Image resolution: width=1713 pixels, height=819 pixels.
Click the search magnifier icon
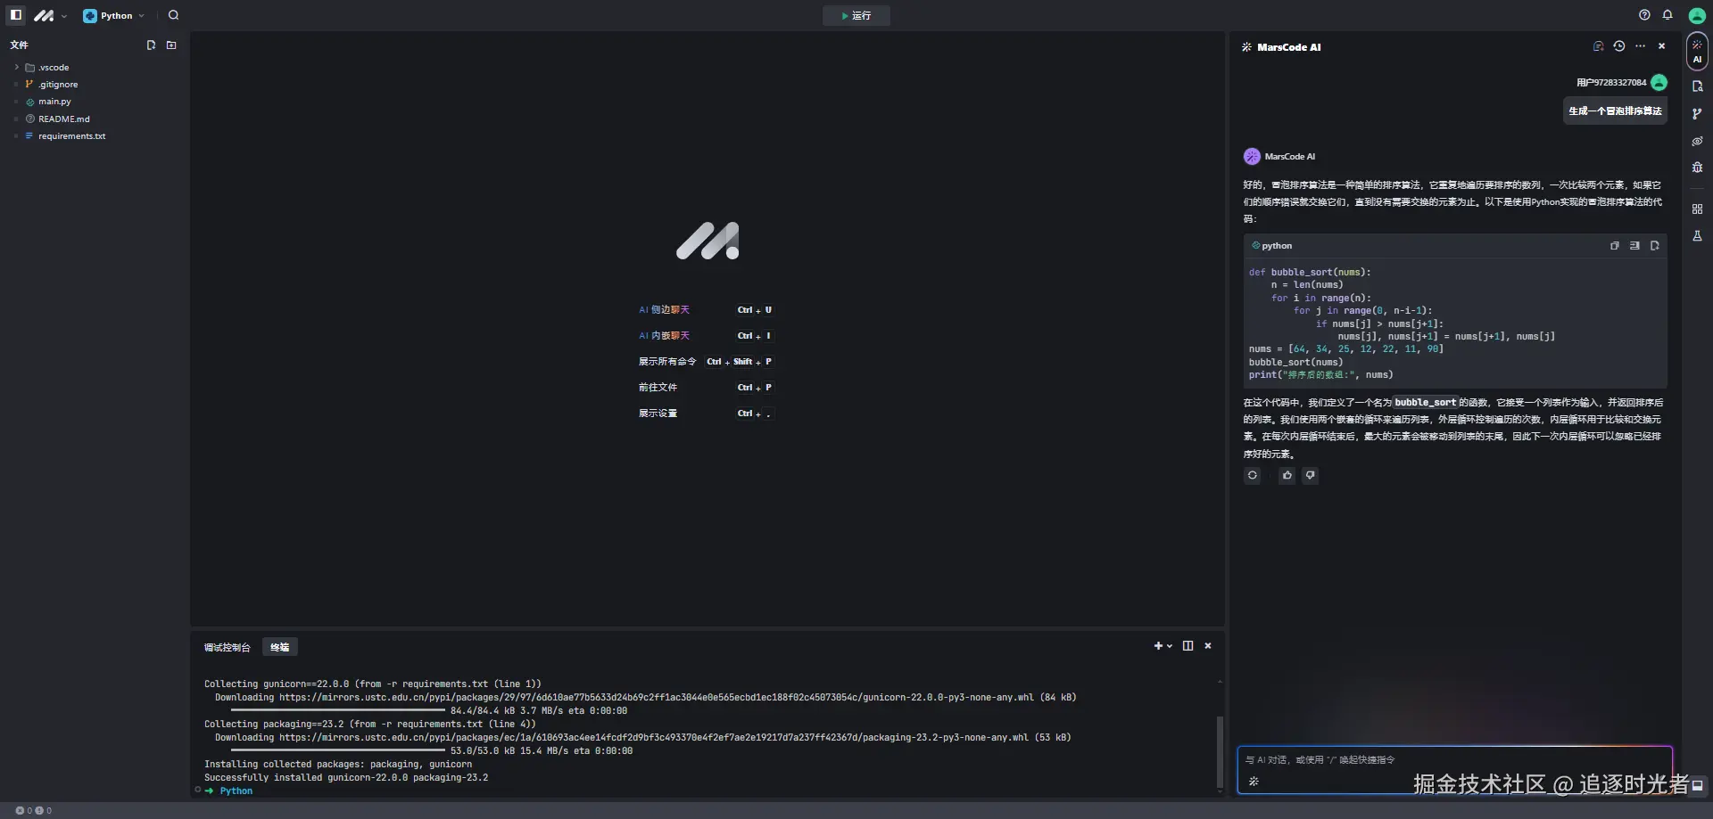[173, 15]
